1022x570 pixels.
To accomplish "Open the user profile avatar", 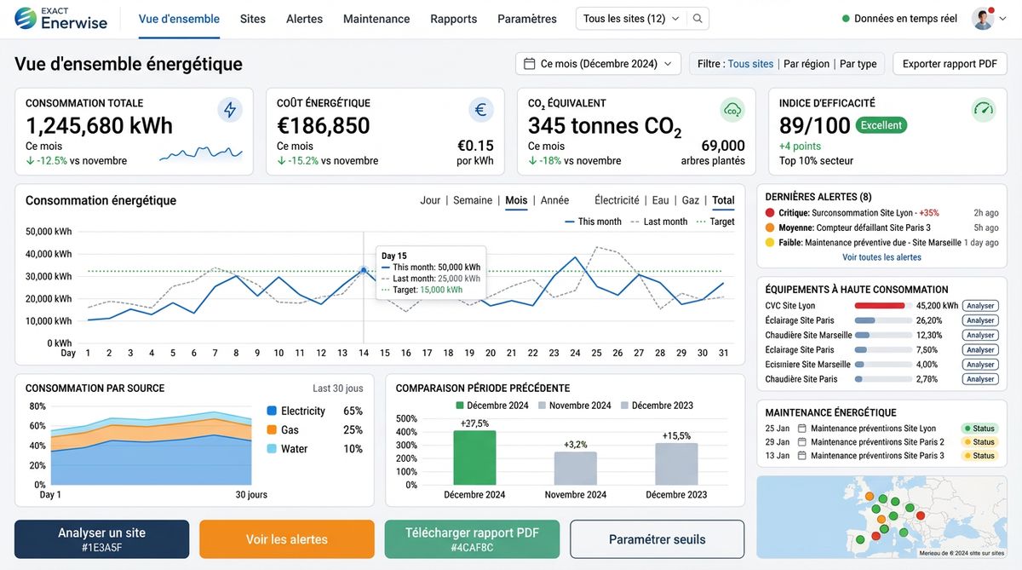I will 983,19.
